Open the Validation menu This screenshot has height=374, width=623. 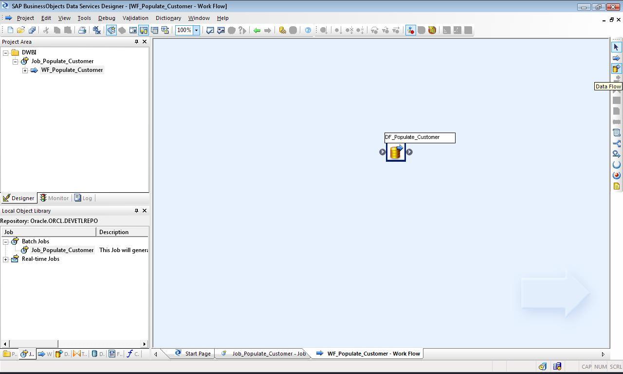[135, 18]
